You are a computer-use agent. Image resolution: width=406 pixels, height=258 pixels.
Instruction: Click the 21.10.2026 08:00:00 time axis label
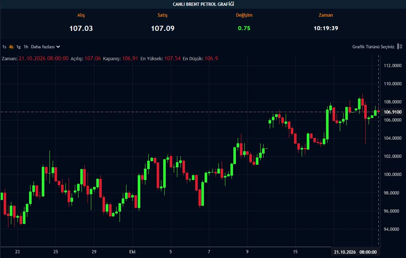coord(355,252)
